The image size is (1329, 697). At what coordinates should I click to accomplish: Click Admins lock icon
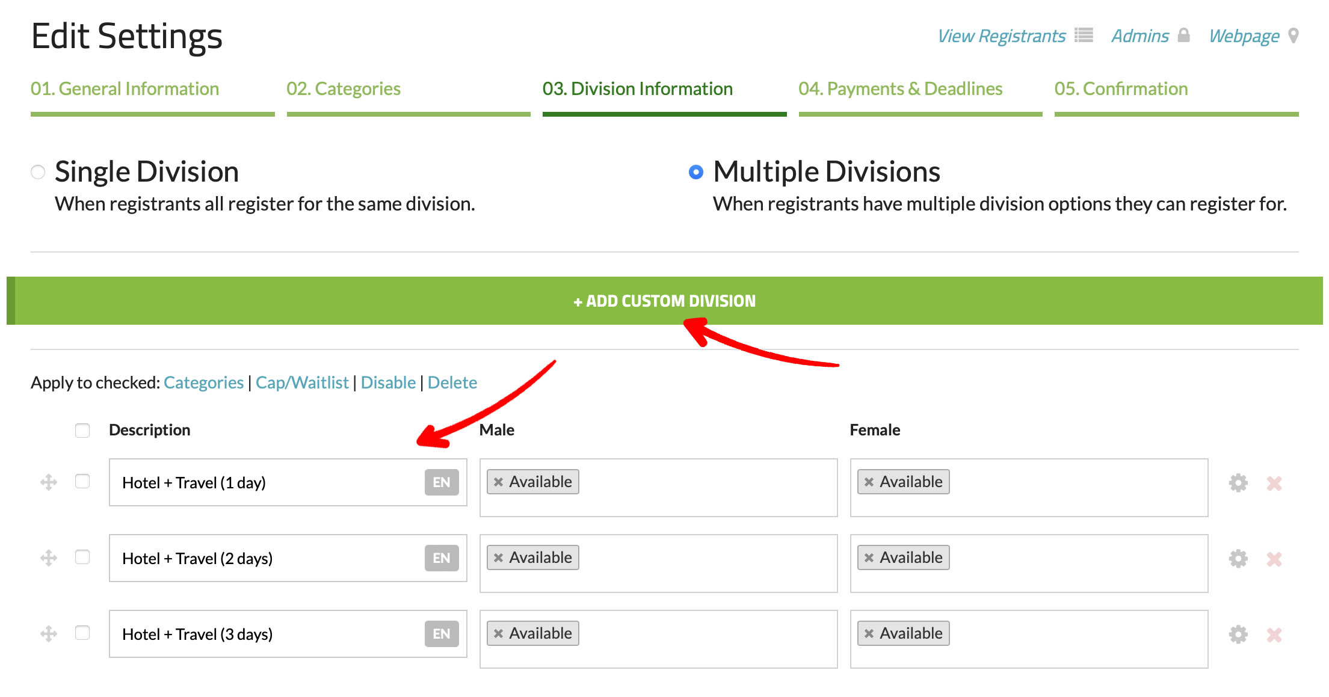click(x=1183, y=35)
